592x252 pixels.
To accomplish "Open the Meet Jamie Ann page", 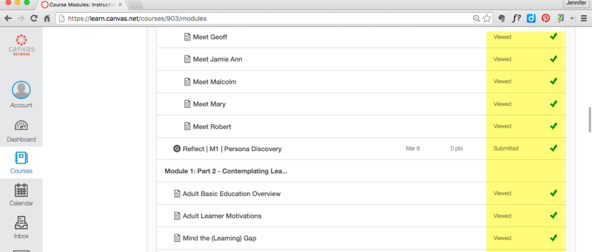I will pos(217,59).
